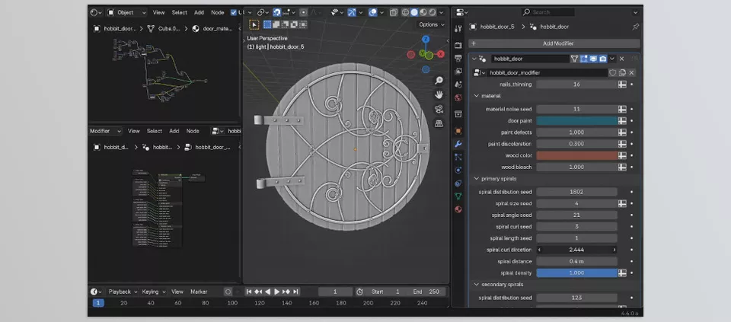731x322 pixels.
Task: Open modifier extra options chevron dropdown
Action: point(612,59)
